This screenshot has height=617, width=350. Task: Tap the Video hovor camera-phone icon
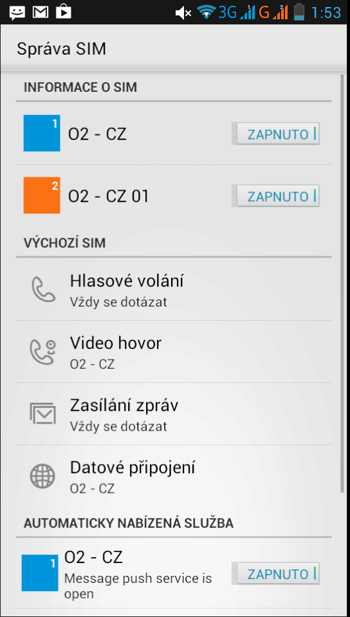[x=43, y=352]
